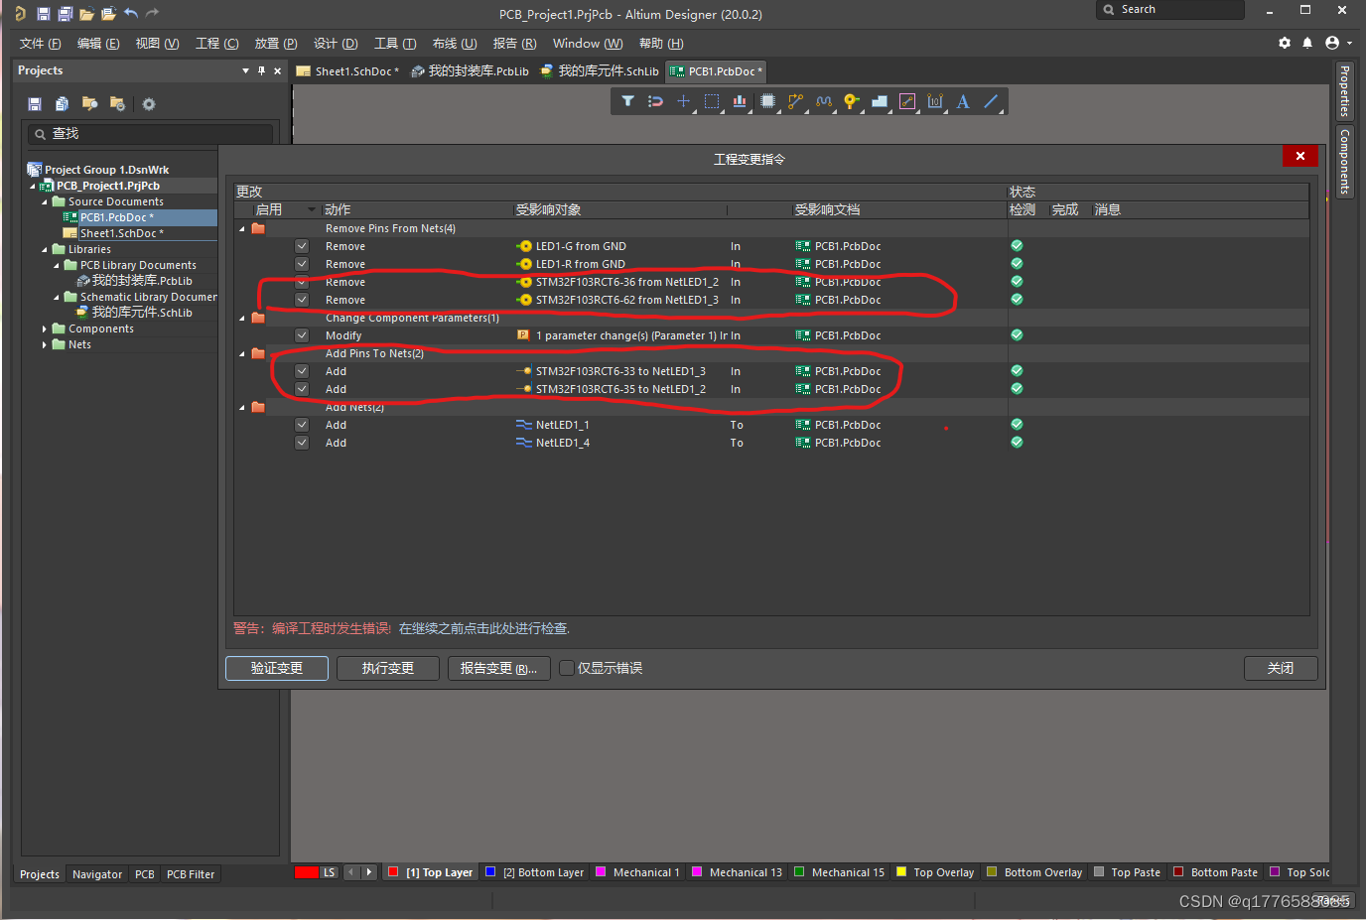Screen dimensions: 1366x920
Task: Uncheck Add NetLED1_4 row
Action: coord(302,443)
